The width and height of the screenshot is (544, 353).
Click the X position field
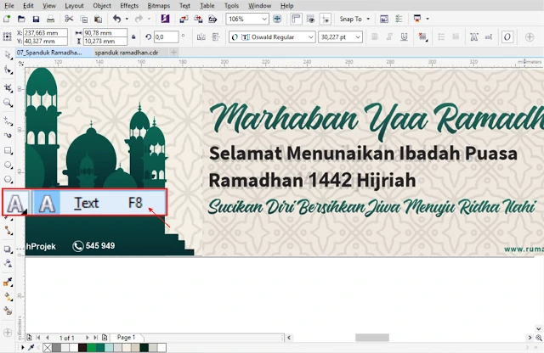click(45, 33)
